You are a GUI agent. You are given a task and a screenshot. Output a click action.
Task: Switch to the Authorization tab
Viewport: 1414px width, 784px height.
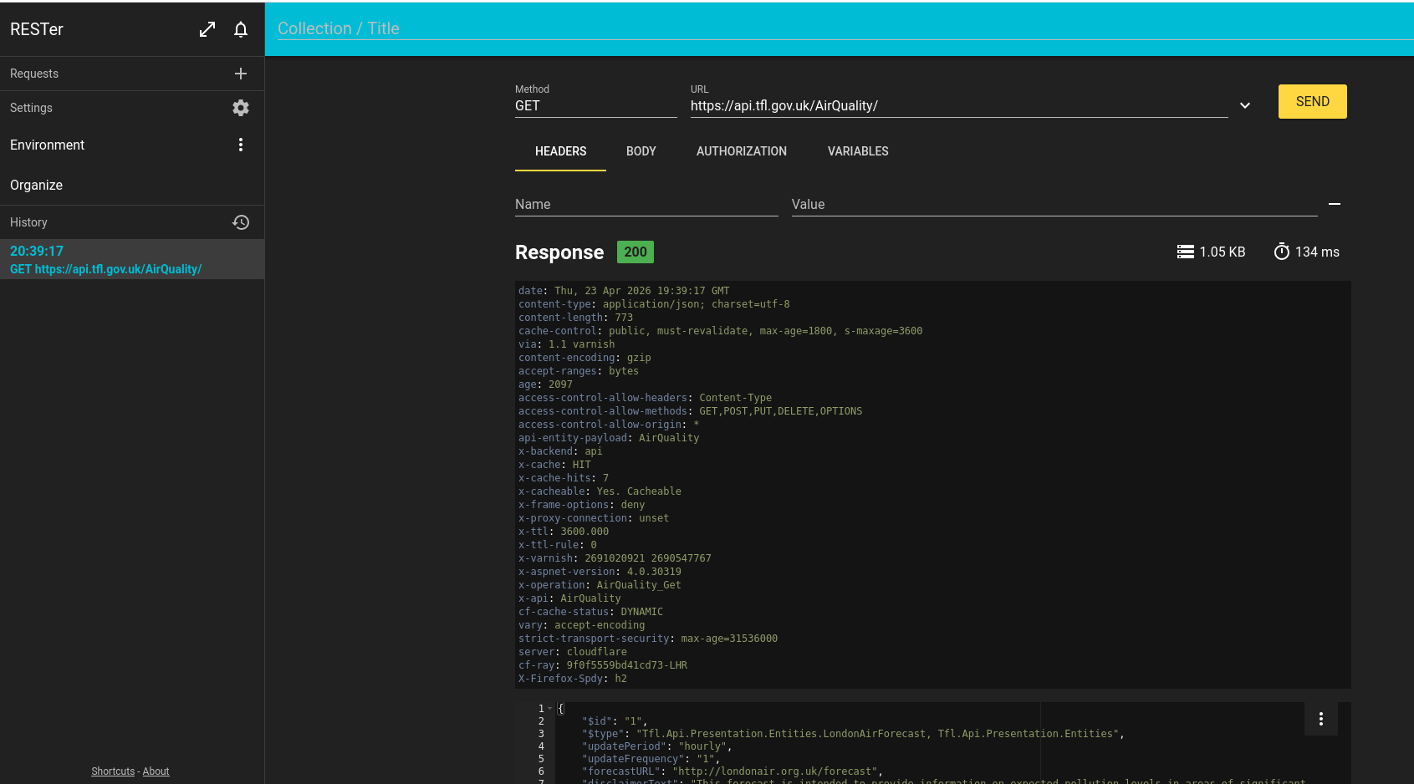click(x=741, y=151)
